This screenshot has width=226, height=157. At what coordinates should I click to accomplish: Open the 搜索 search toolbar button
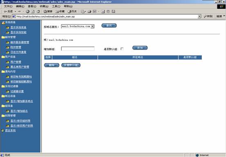point(48,11)
